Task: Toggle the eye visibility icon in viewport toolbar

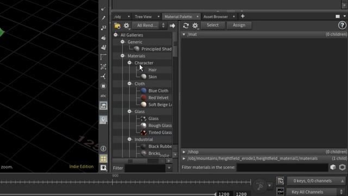Action: point(103,168)
